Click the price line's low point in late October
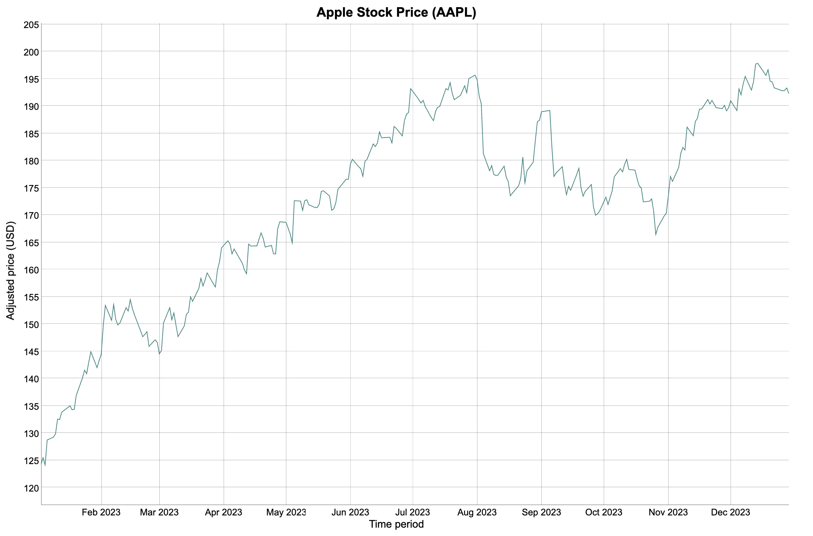 pyautogui.click(x=656, y=235)
